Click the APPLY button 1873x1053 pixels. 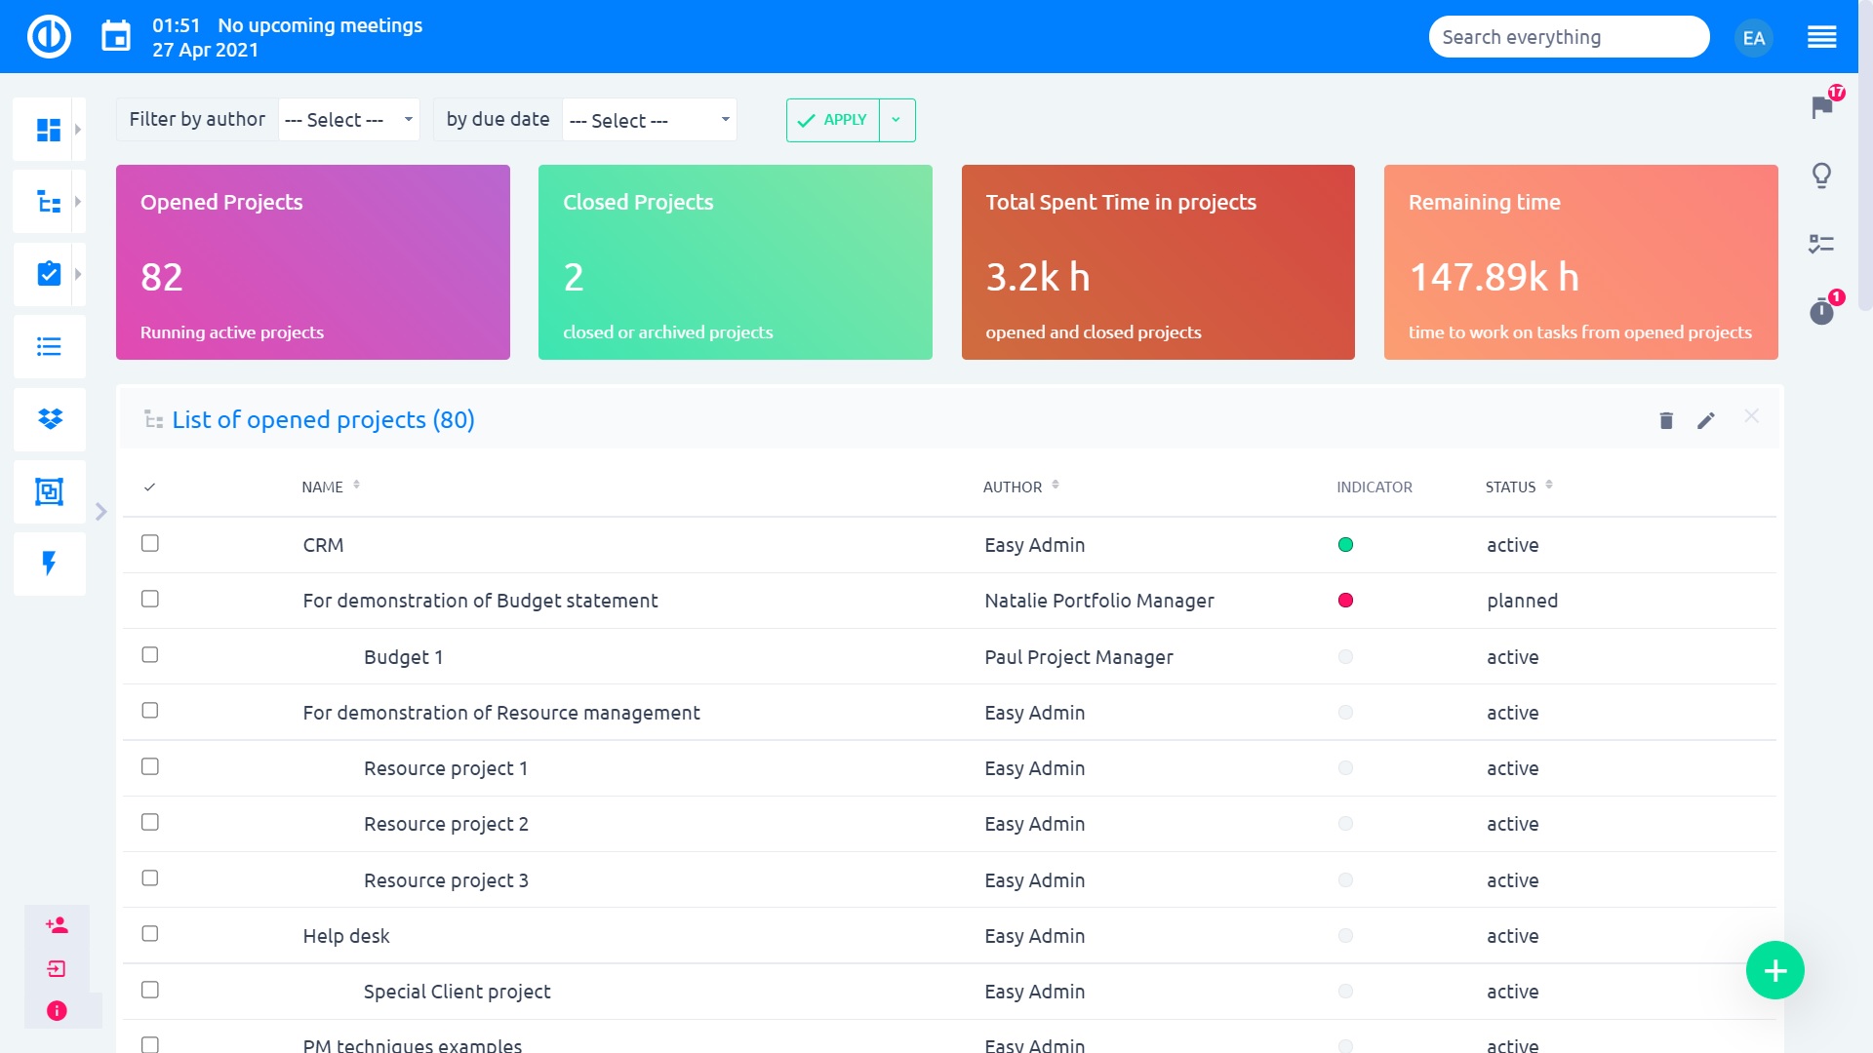coord(834,119)
